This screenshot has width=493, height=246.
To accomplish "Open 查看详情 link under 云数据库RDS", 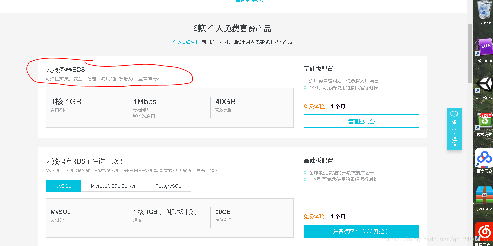I will (206, 170).
